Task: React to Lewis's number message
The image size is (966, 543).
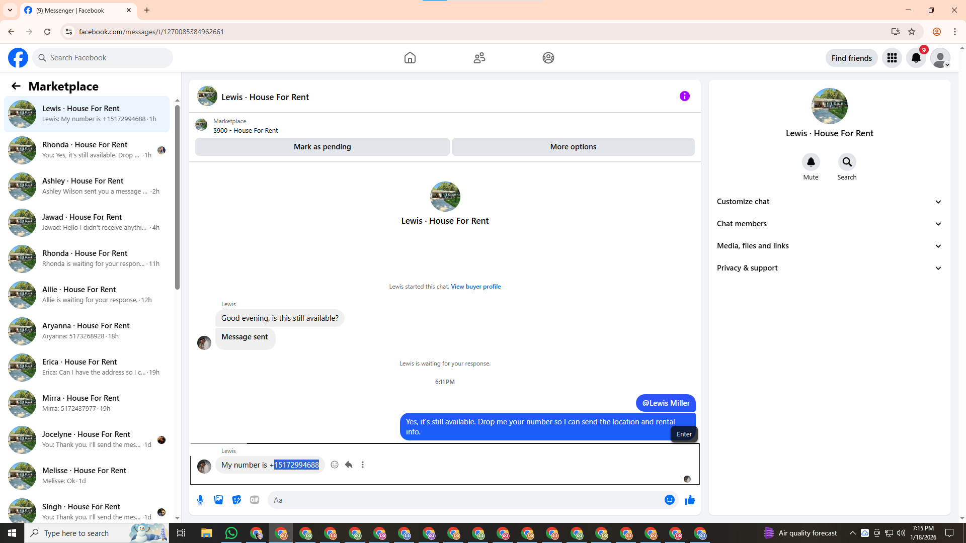Action: pyautogui.click(x=335, y=465)
